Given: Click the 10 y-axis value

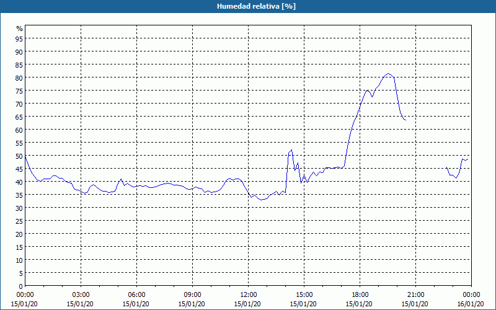Looking at the screenshot, I should (x=19, y=260).
